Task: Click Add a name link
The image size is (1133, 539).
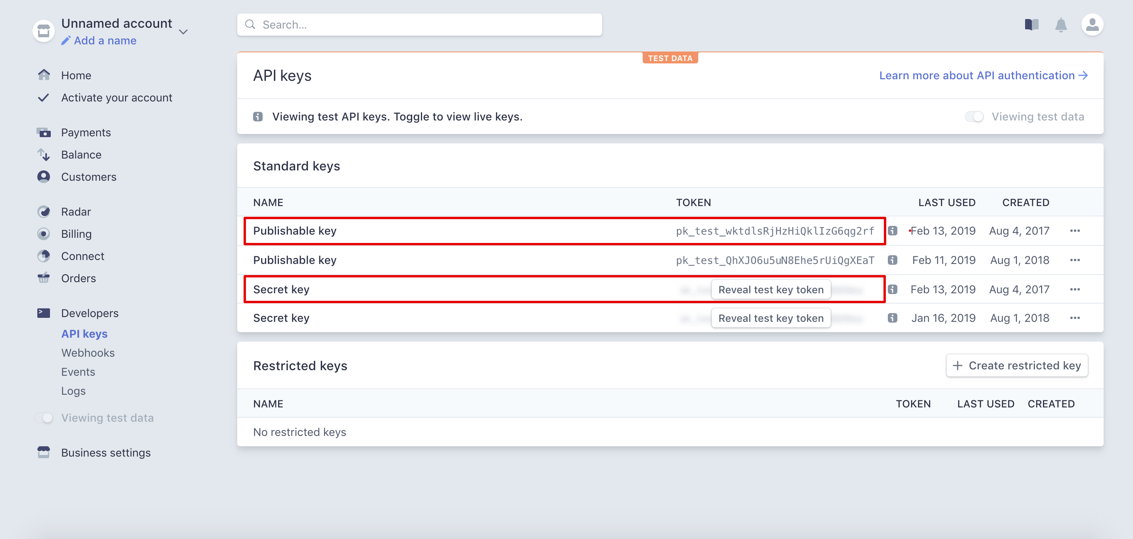Action: pos(105,40)
